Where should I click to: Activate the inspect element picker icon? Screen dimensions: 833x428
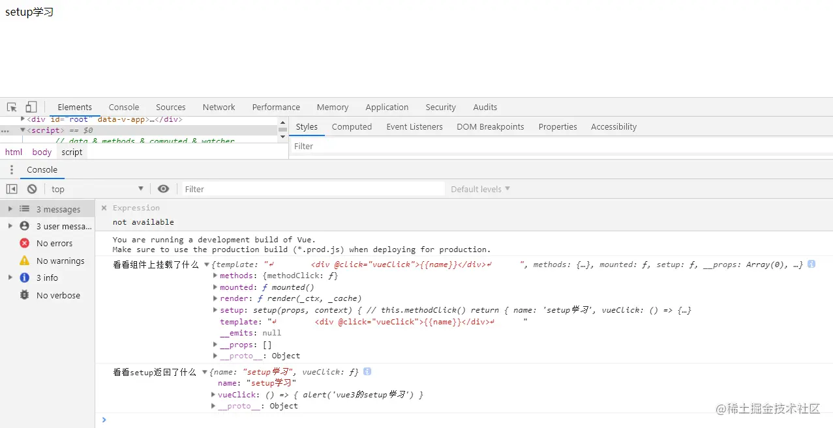pos(12,107)
